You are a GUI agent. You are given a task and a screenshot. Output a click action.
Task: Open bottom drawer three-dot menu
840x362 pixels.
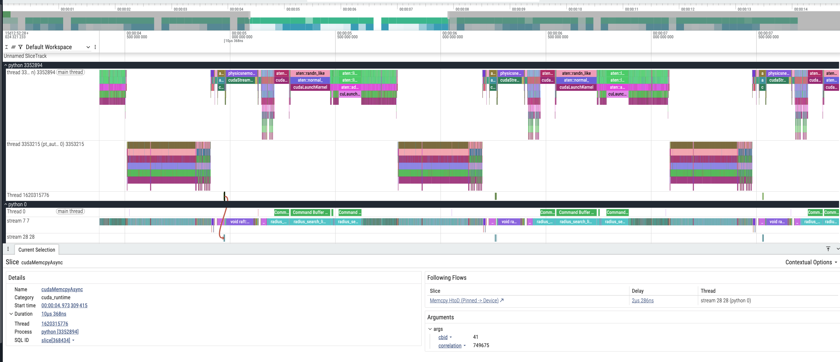pos(8,249)
